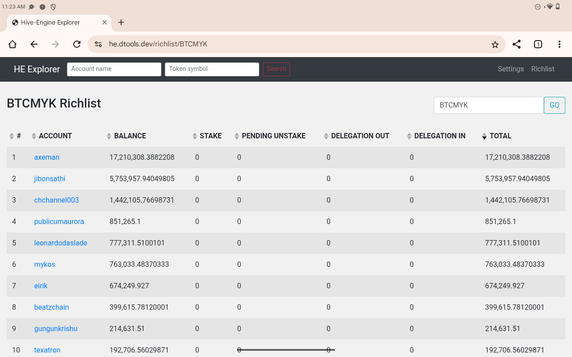Sort table by BALANCE column
572x357 pixels.
pyautogui.click(x=130, y=136)
